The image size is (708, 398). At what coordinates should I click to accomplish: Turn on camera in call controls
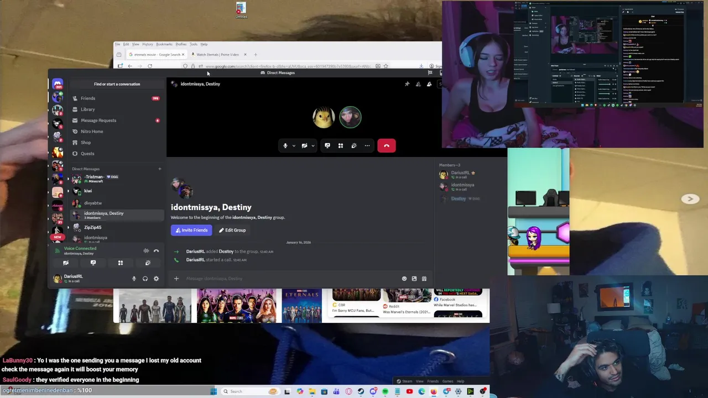coord(304,146)
